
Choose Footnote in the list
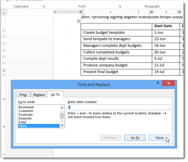coord(26,115)
